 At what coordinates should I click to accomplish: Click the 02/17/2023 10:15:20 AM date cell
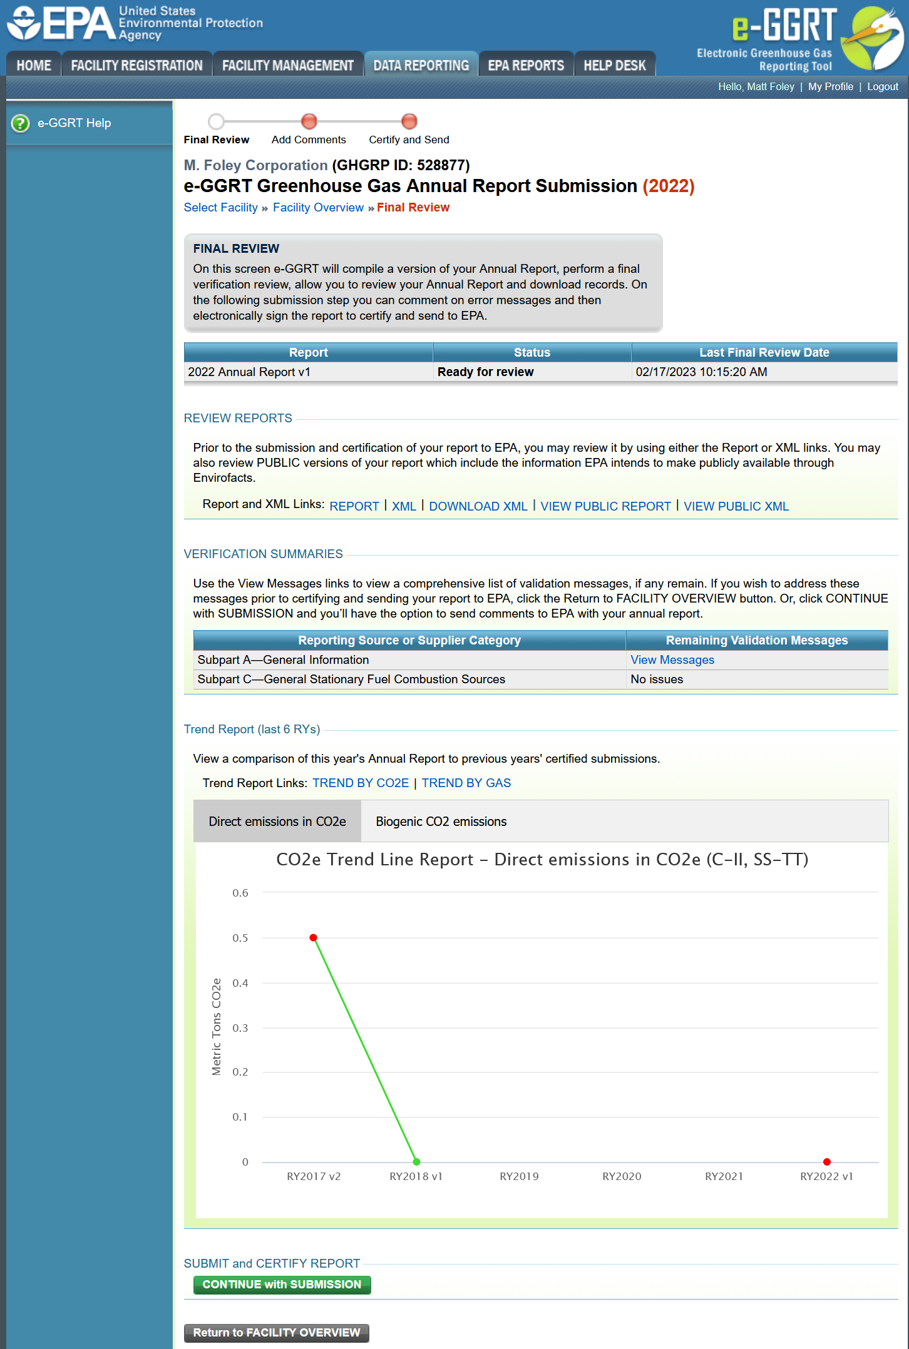click(764, 372)
